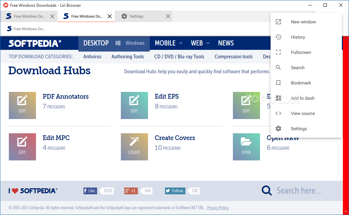Click the Bookmark icon in menu
This screenshot has height=215, width=349.
point(278,83)
